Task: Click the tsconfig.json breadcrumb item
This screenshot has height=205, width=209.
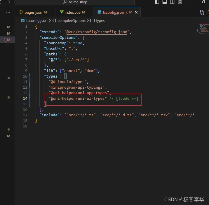Action: tap(34, 20)
